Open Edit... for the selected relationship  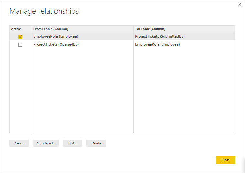tap(72, 143)
